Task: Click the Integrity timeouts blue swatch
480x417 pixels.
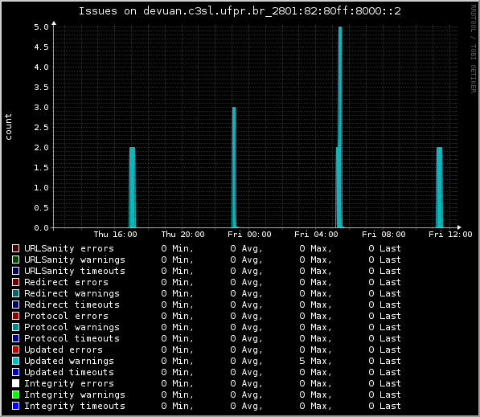Action: 15,406
